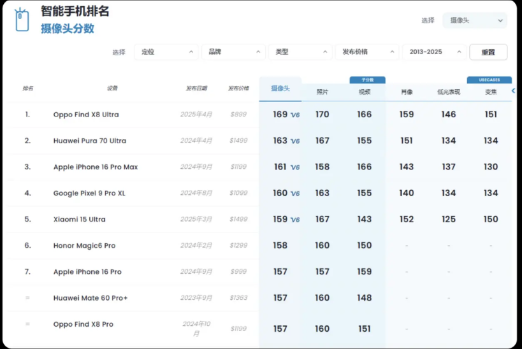The image size is (522, 349).
Task: Click the 发布价格 table column header
Action: (238, 88)
